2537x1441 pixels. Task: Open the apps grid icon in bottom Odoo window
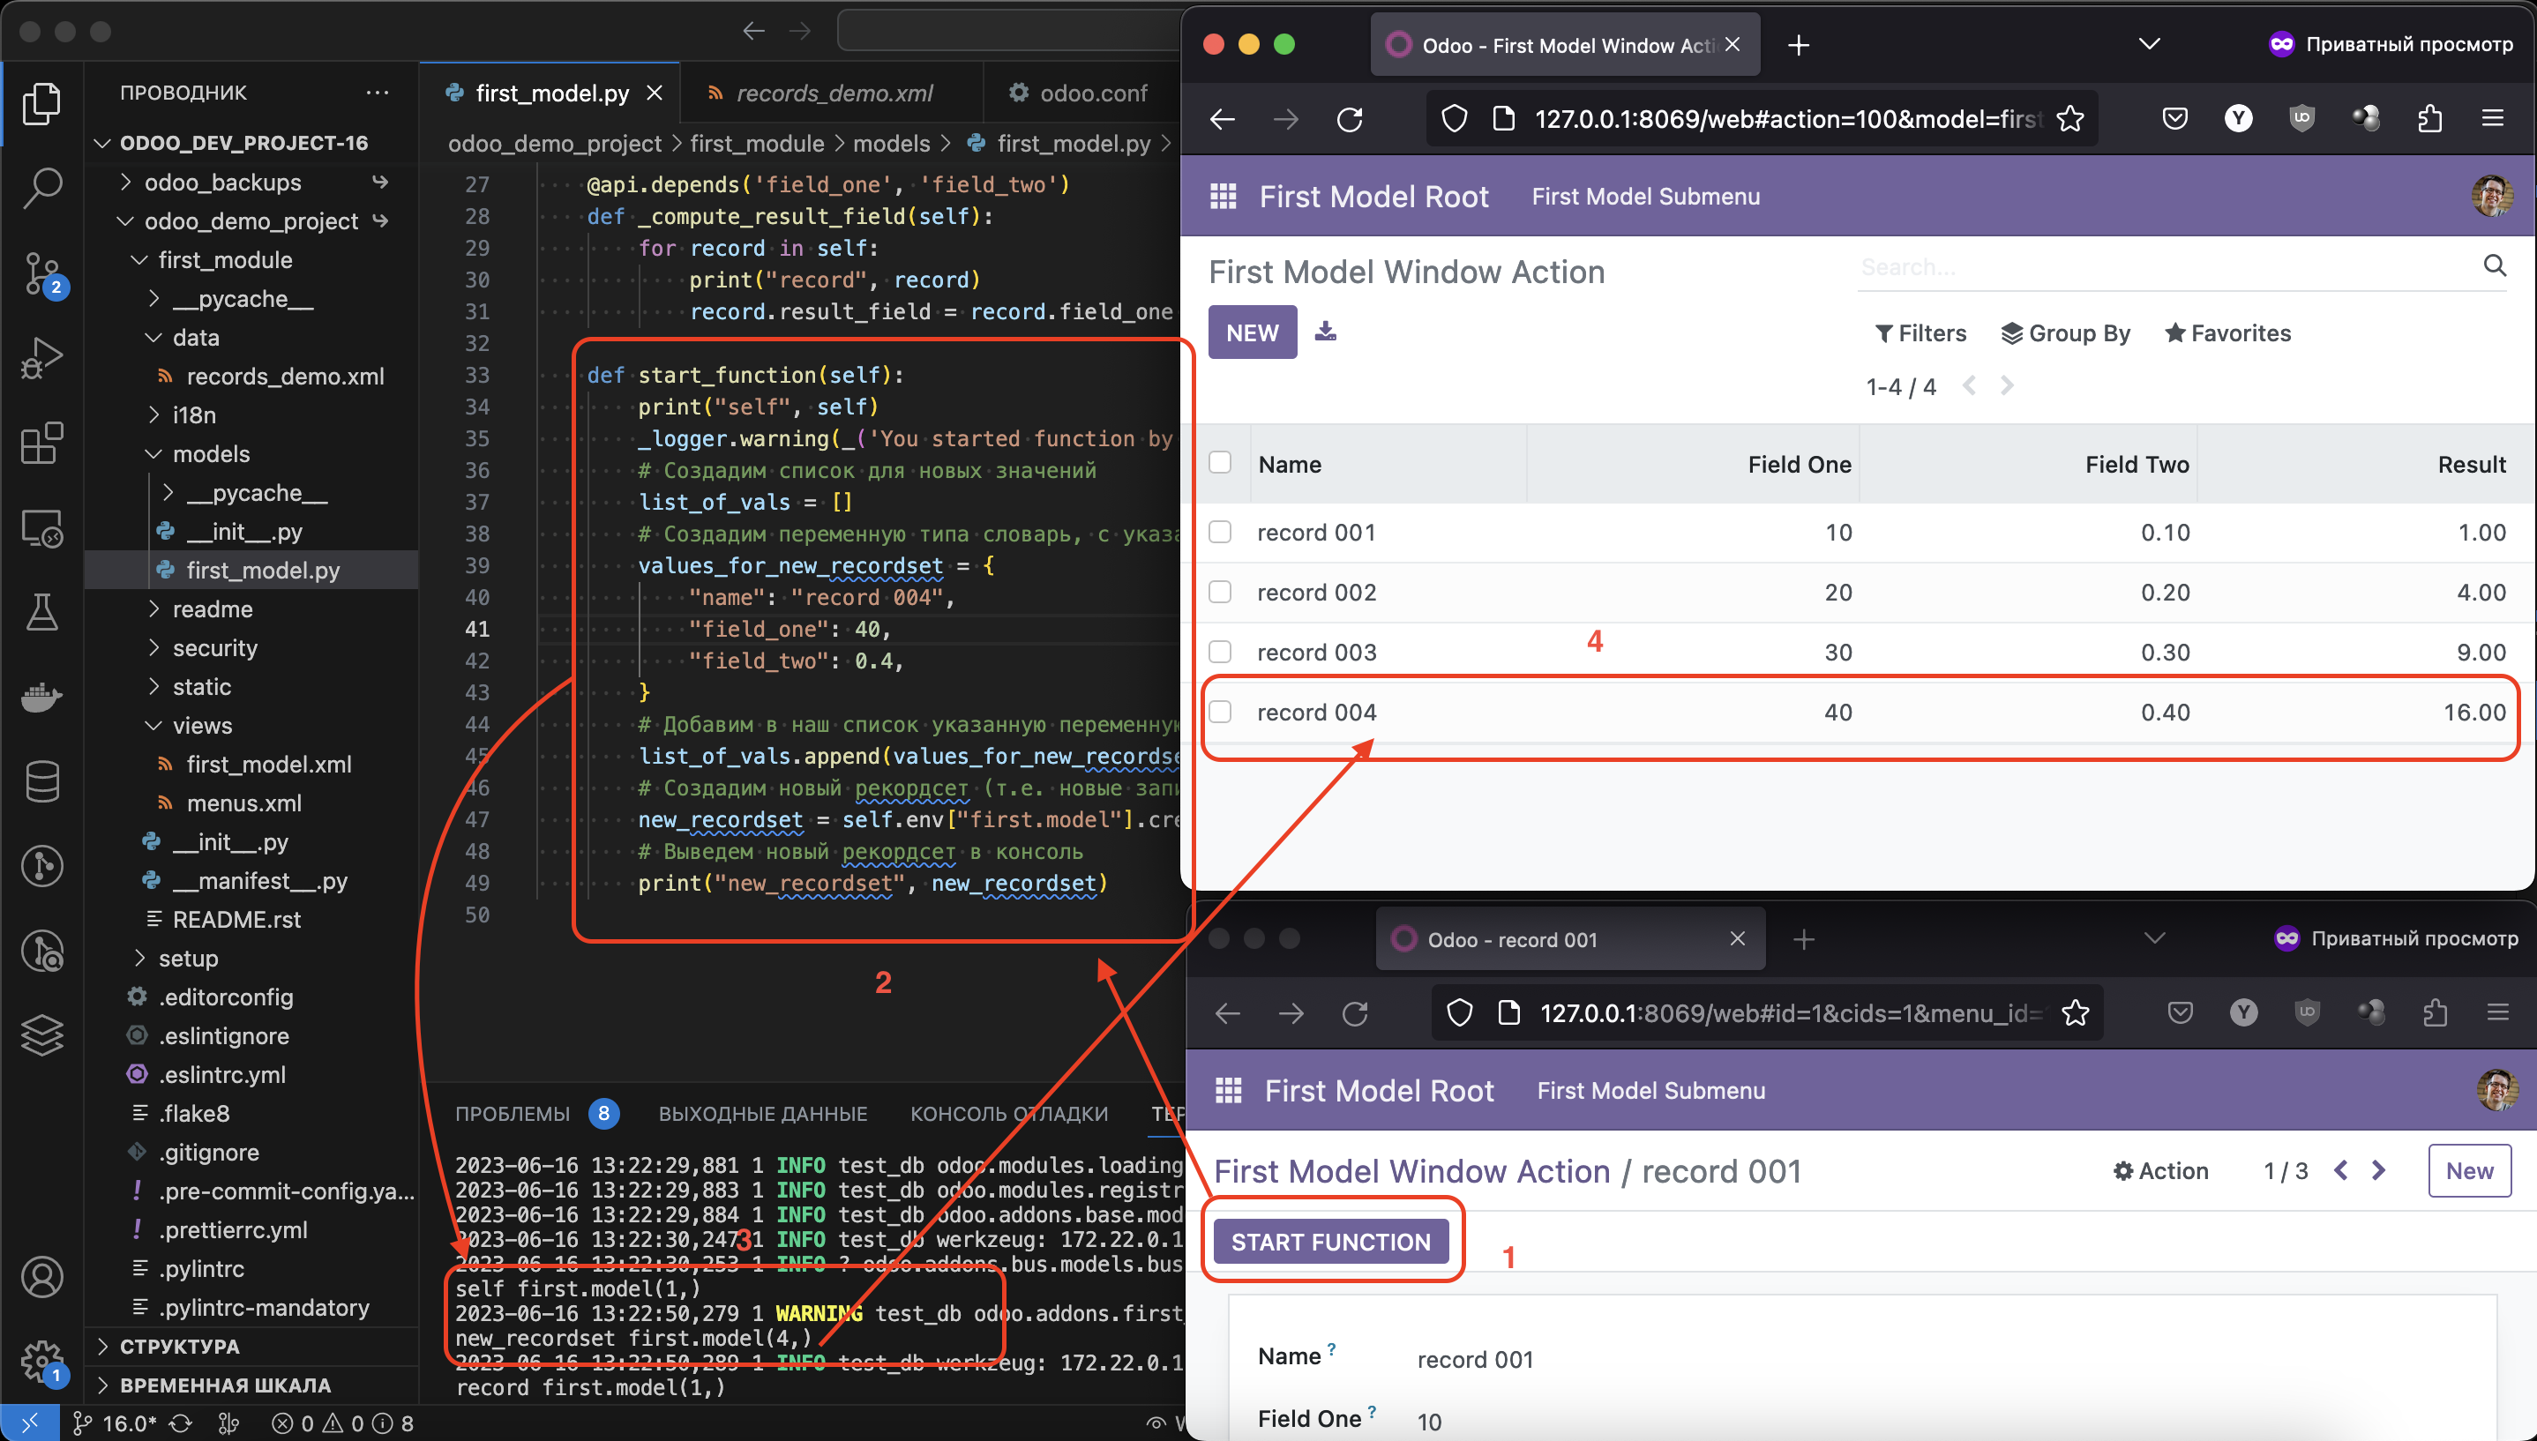click(1229, 1091)
